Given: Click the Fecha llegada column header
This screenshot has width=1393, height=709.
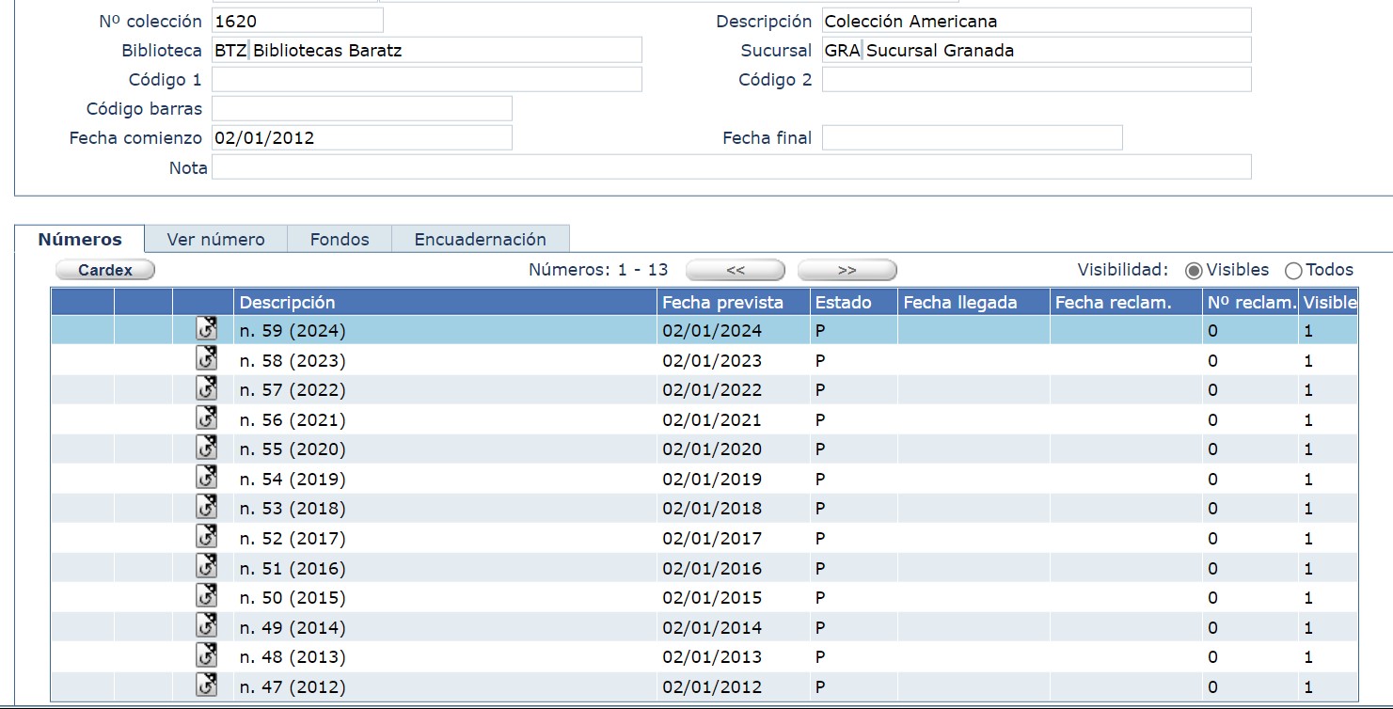Looking at the screenshot, I should point(974,302).
